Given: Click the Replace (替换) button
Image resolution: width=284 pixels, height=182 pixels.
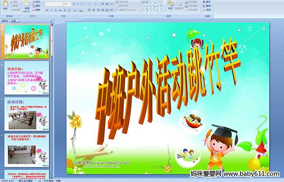Looking at the screenshot, I should pyautogui.click(x=207, y=6).
